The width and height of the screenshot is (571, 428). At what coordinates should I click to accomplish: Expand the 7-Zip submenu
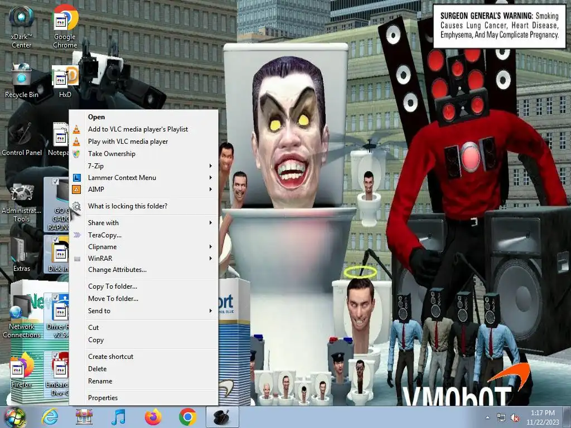click(x=143, y=166)
